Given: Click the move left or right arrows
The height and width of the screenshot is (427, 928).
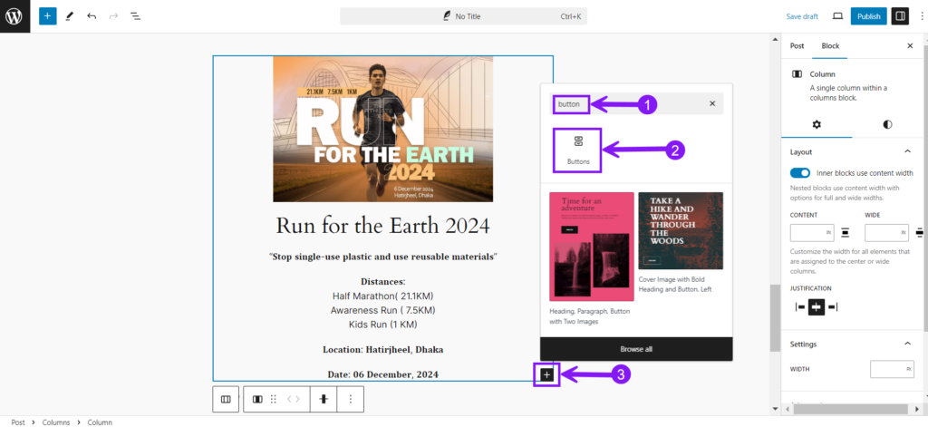Looking at the screenshot, I should coord(294,399).
